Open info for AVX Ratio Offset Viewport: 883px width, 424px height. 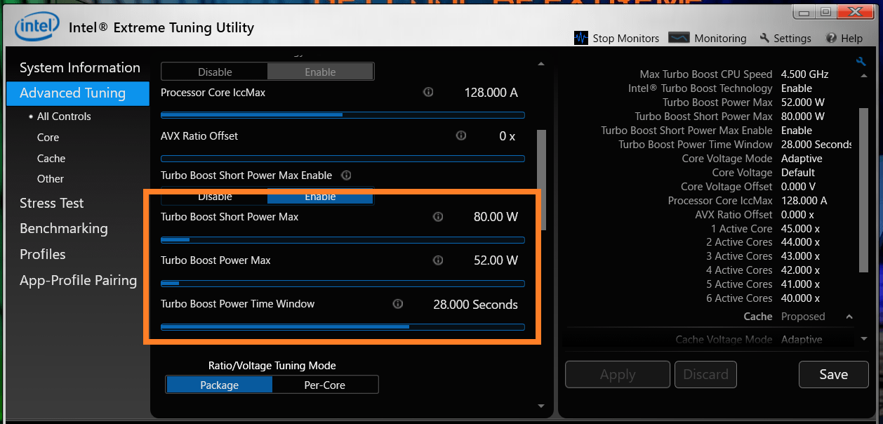click(x=461, y=135)
